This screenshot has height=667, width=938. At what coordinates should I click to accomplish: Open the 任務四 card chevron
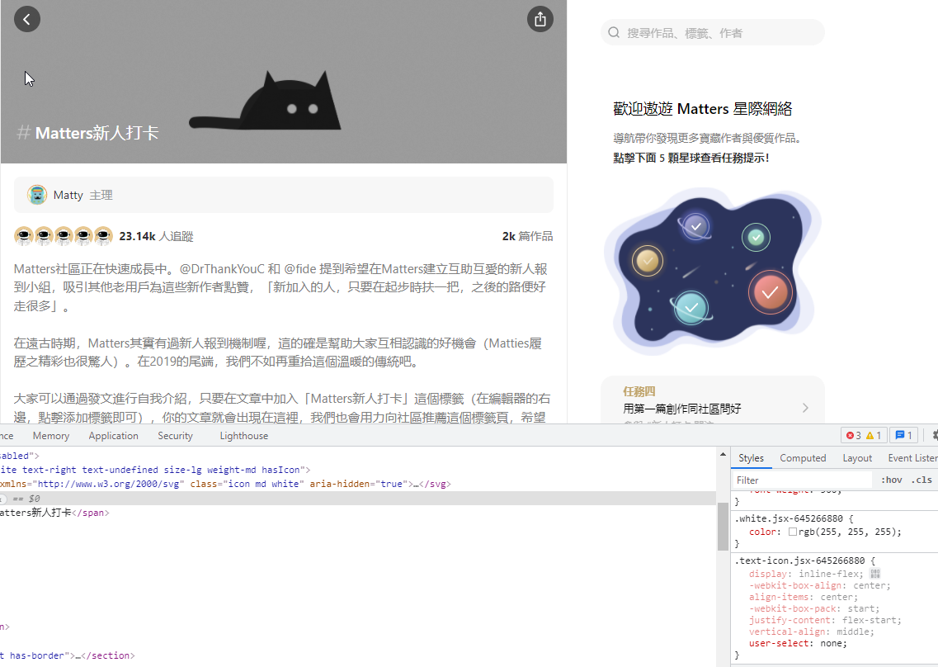click(x=805, y=408)
